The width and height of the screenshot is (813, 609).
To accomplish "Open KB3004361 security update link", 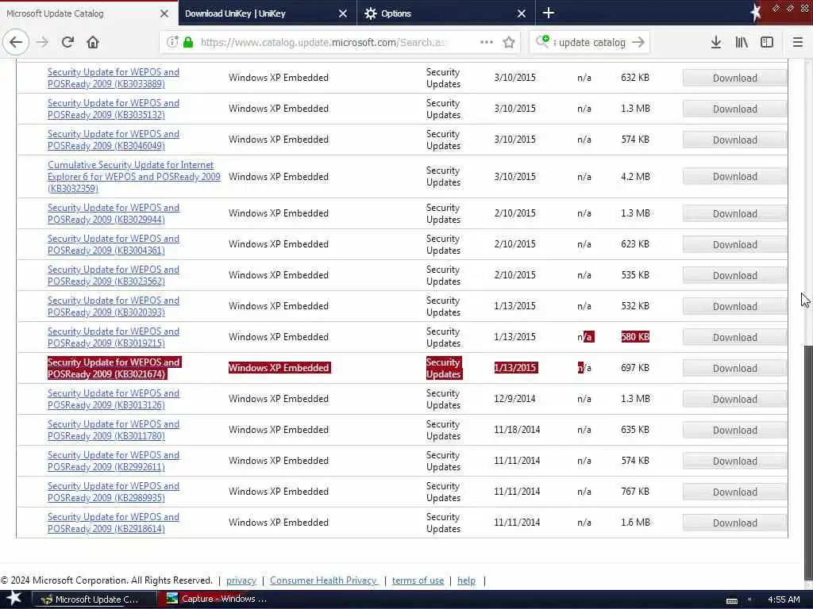I will point(113,244).
